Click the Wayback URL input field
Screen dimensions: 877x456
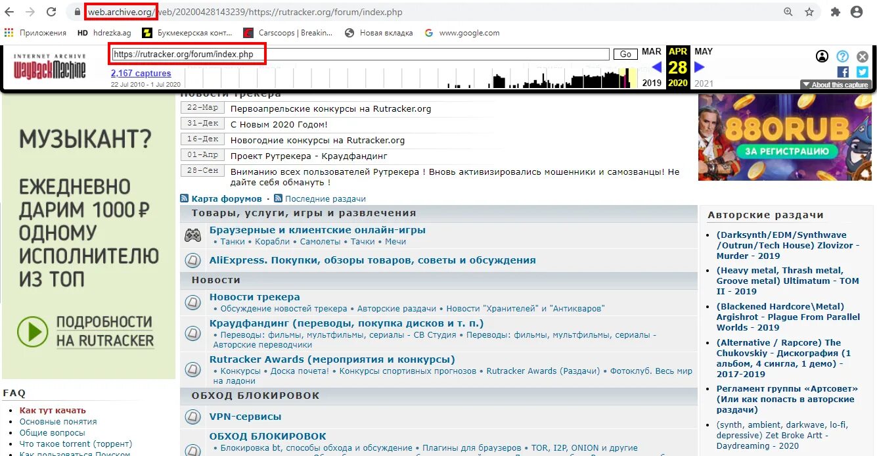tap(360, 55)
